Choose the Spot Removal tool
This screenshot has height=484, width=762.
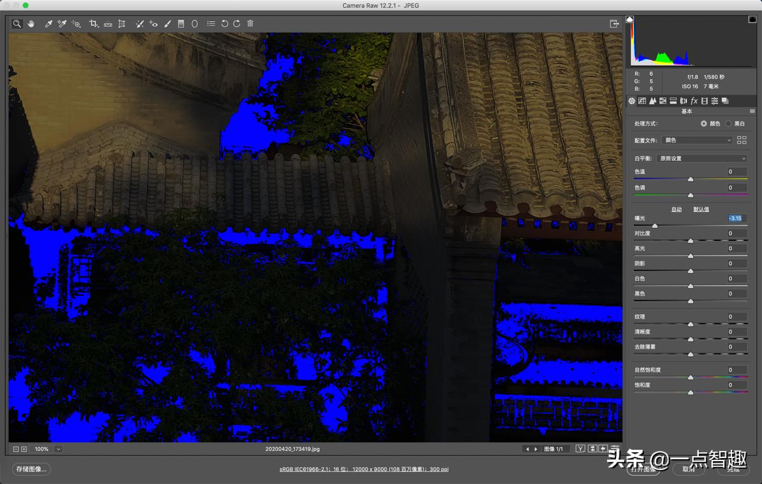(139, 23)
